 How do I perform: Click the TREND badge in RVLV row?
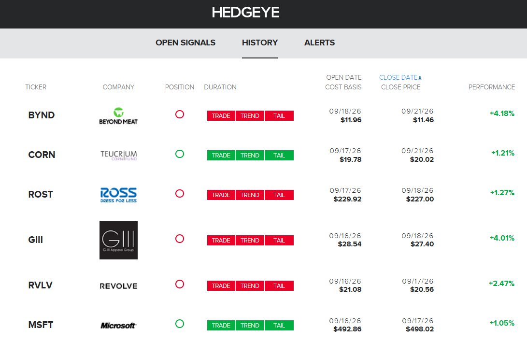click(250, 286)
